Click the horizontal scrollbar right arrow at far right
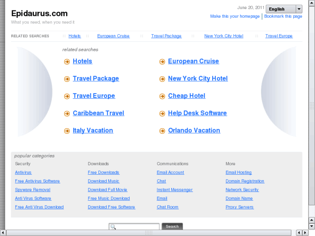 [305, 233]
